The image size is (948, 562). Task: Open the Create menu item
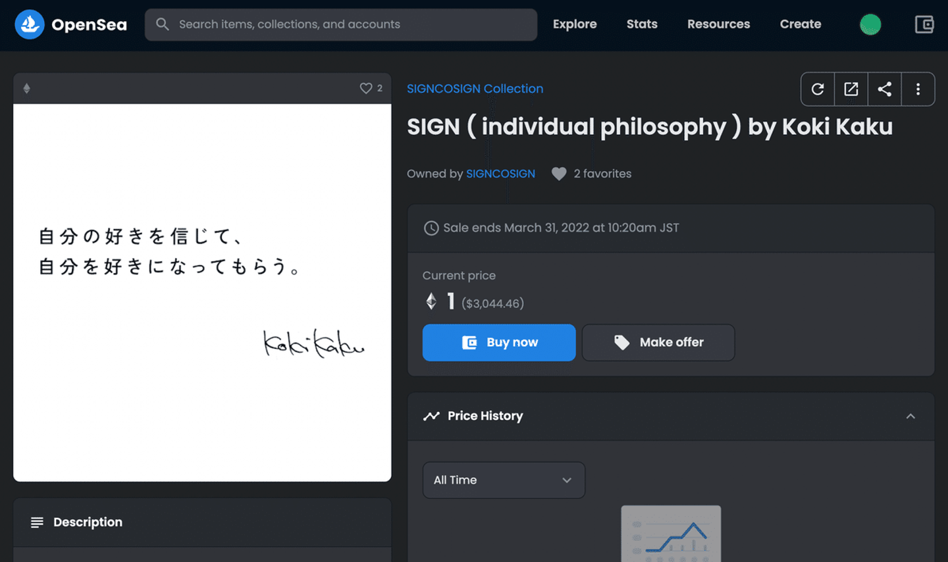tap(801, 24)
